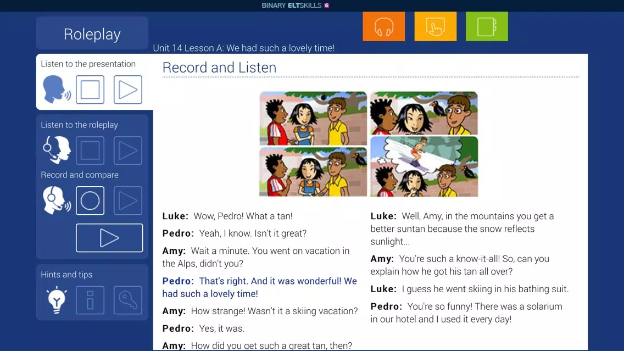Viewport: 624px width, 351px height.
Task: Start recording with the circle button
Action: point(90,200)
